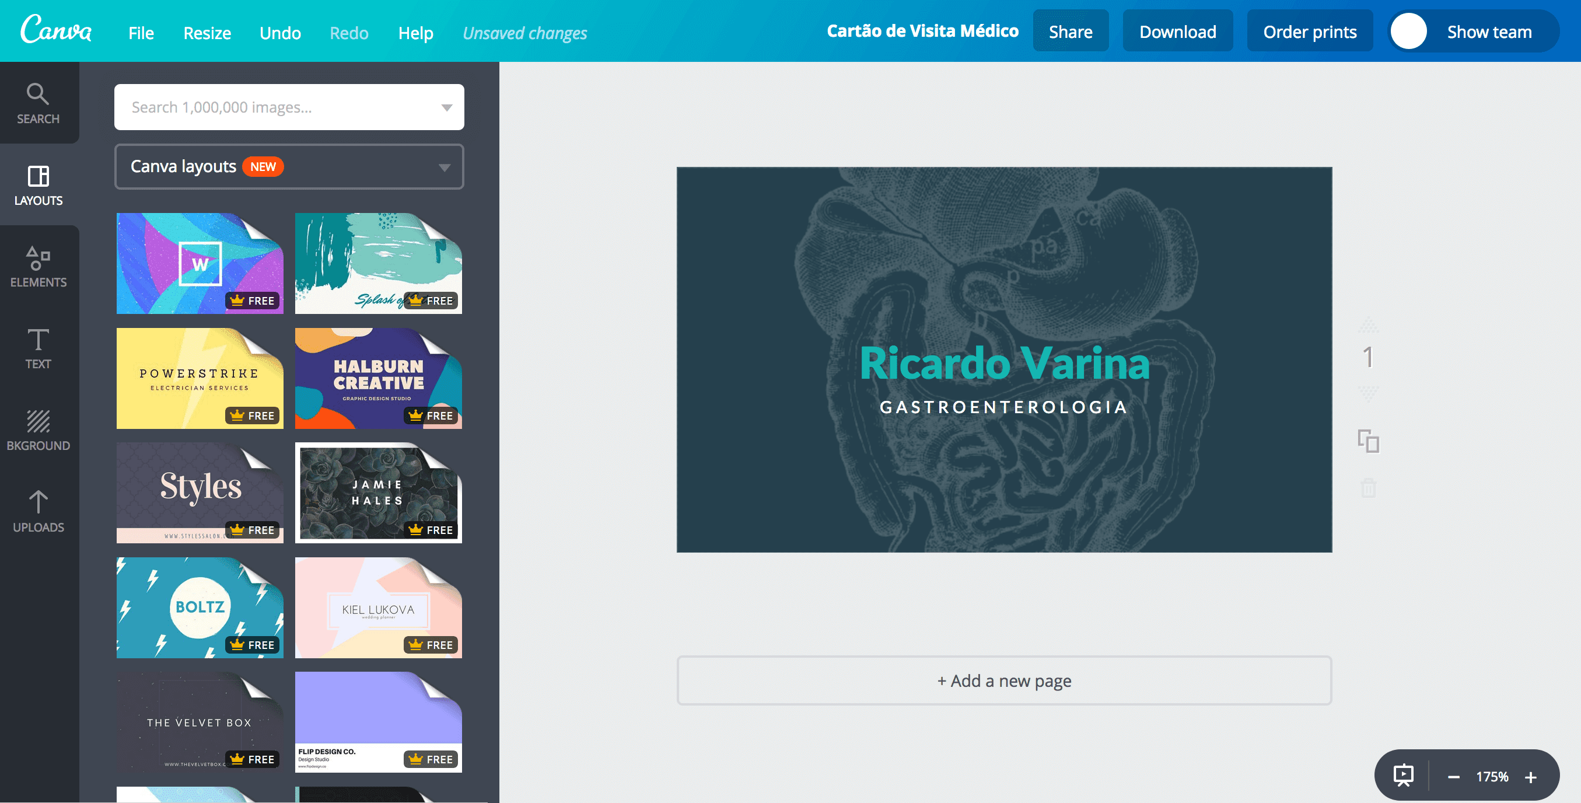The height and width of the screenshot is (803, 1581).
Task: Move page up with arrow icon
Action: click(1368, 324)
